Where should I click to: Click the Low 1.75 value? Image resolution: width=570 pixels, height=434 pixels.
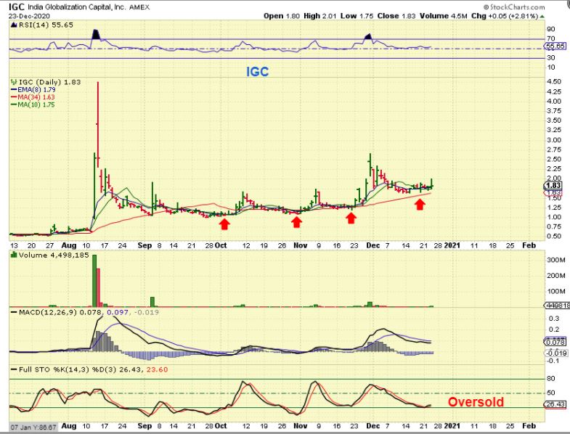[x=357, y=16]
